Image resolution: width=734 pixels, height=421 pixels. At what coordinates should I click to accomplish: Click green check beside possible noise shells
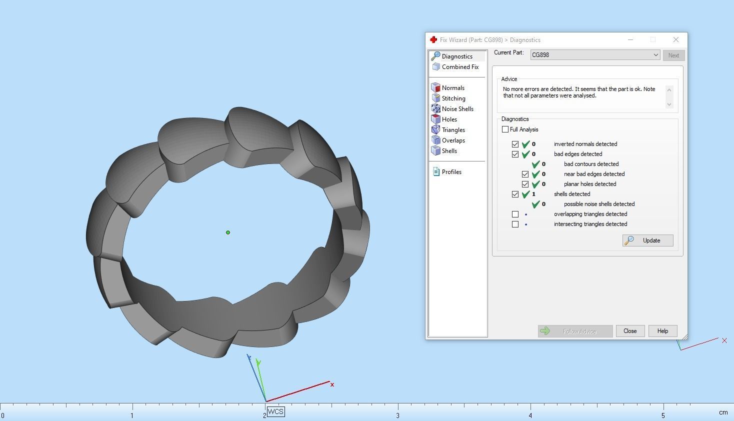(535, 204)
